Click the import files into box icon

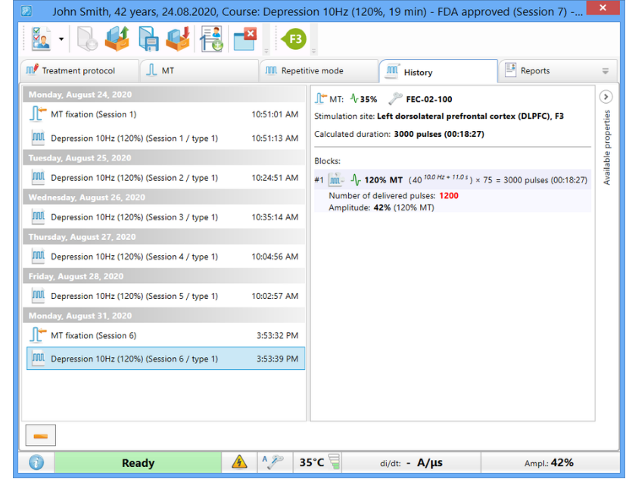(x=177, y=39)
